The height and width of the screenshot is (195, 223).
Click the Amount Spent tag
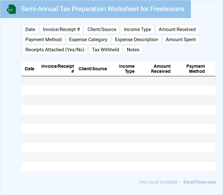pos(181,40)
